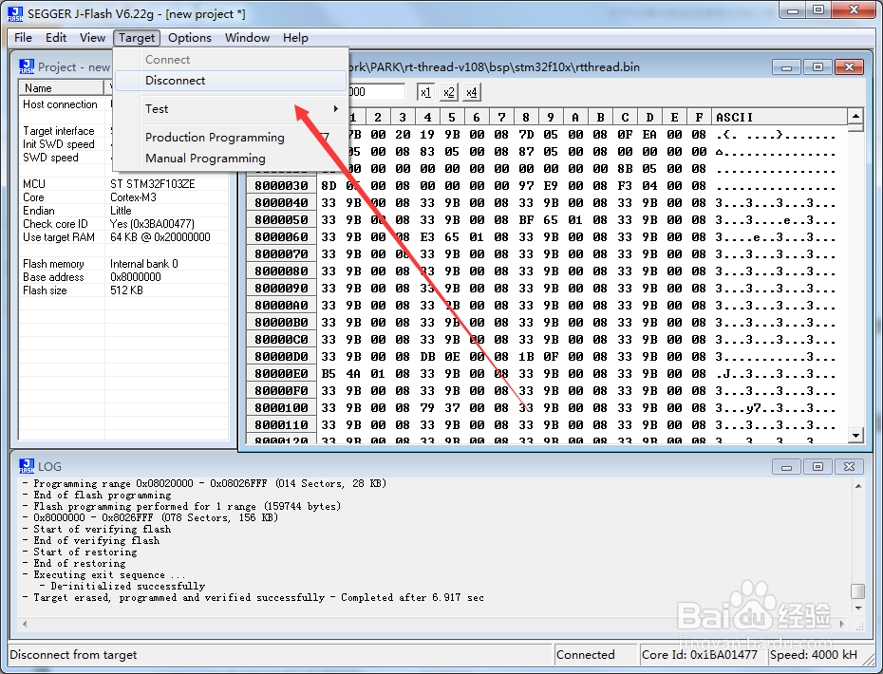Click the LOG vertical scrollbar thumb
Screen dimensions: 883x674
click(x=858, y=591)
